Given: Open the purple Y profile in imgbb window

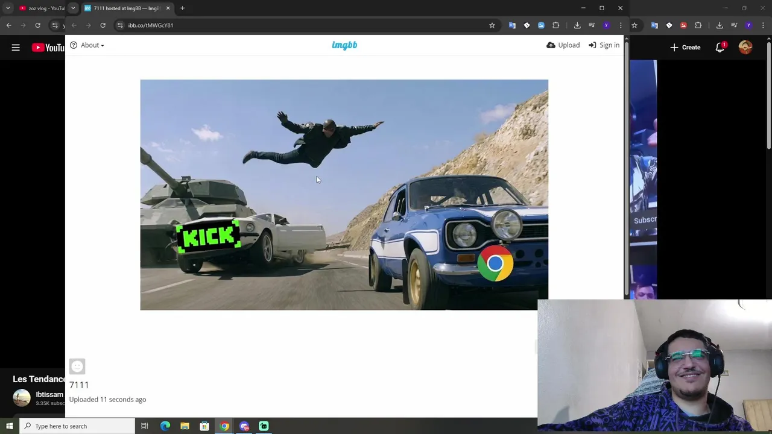Looking at the screenshot, I should 606,25.
